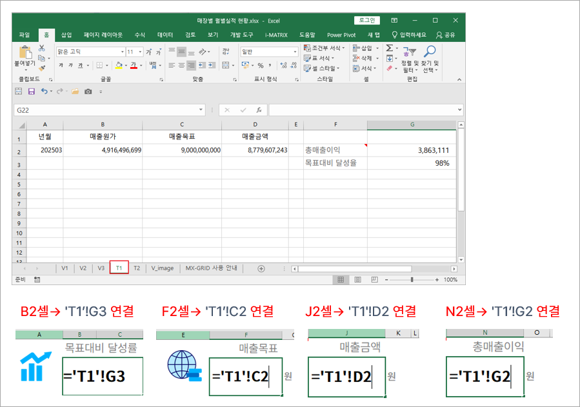The height and width of the screenshot is (407, 580).
Task: Add a new sheet with plus button
Action: (x=261, y=268)
